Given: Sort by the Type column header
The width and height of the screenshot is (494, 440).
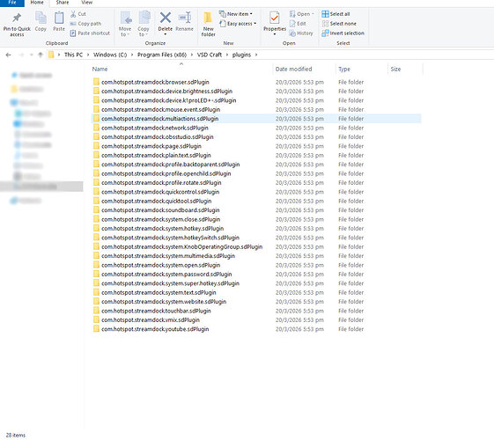Looking at the screenshot, I should click(344, 69).
